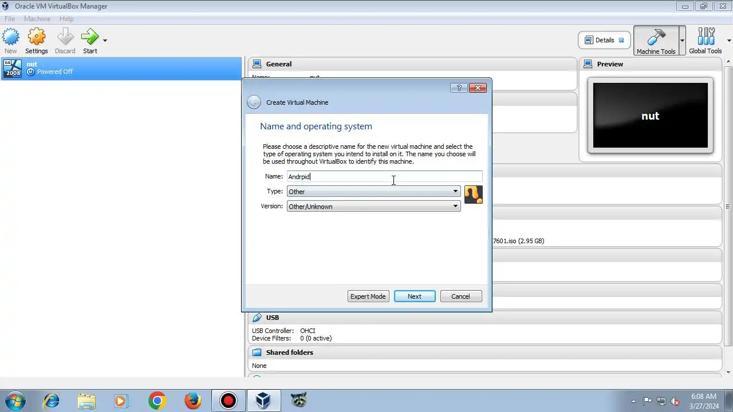Screen dimensions: 733x412
Task: Show hidden tray icons arrow
Action: click(633, 401)
